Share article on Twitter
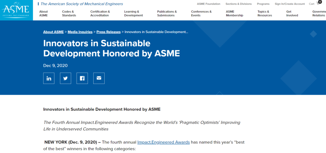 [66, 78]
